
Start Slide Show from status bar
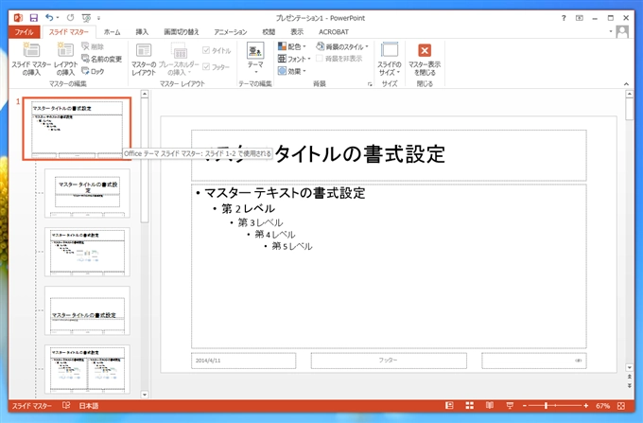(510, 406)
